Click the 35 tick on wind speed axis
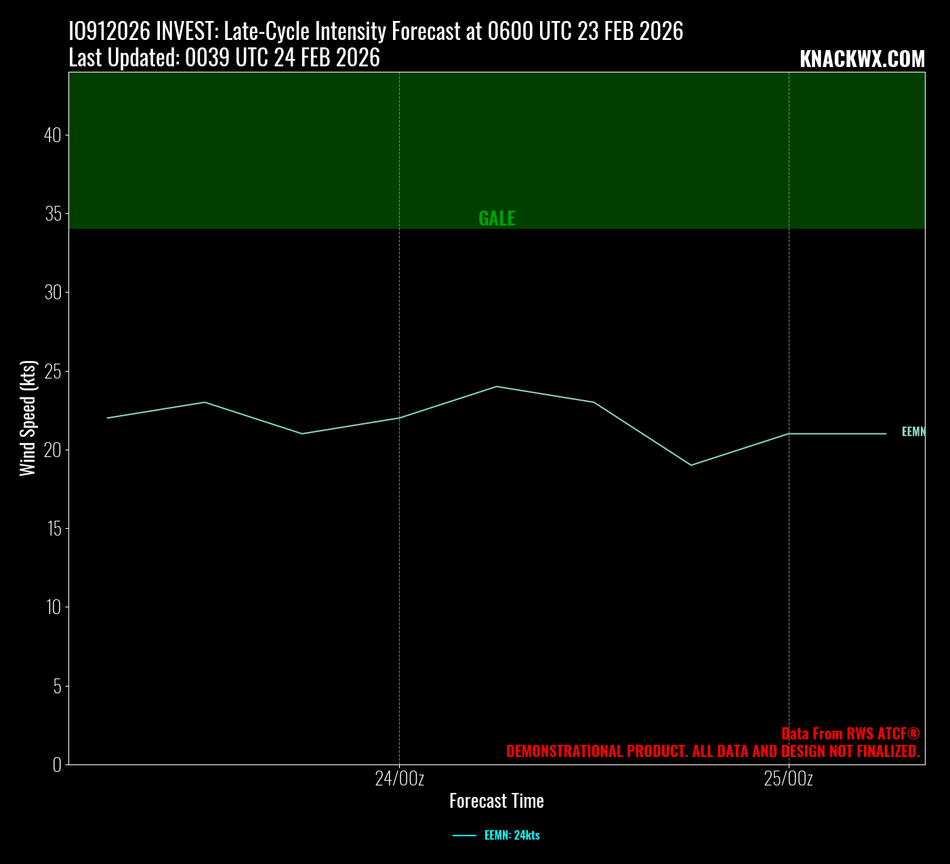Image resolution: width=950 pixels, height=864 pixels. coord(53,214)
